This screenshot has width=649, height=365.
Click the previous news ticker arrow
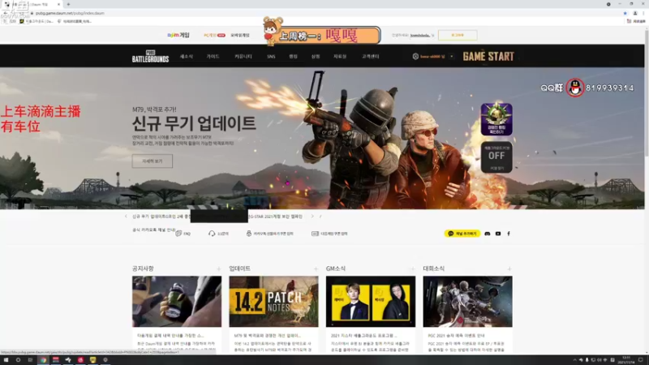(127, 217)
